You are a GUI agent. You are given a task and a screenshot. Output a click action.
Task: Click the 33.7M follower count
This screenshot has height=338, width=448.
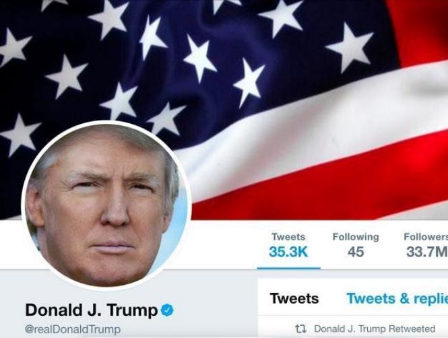427,252
